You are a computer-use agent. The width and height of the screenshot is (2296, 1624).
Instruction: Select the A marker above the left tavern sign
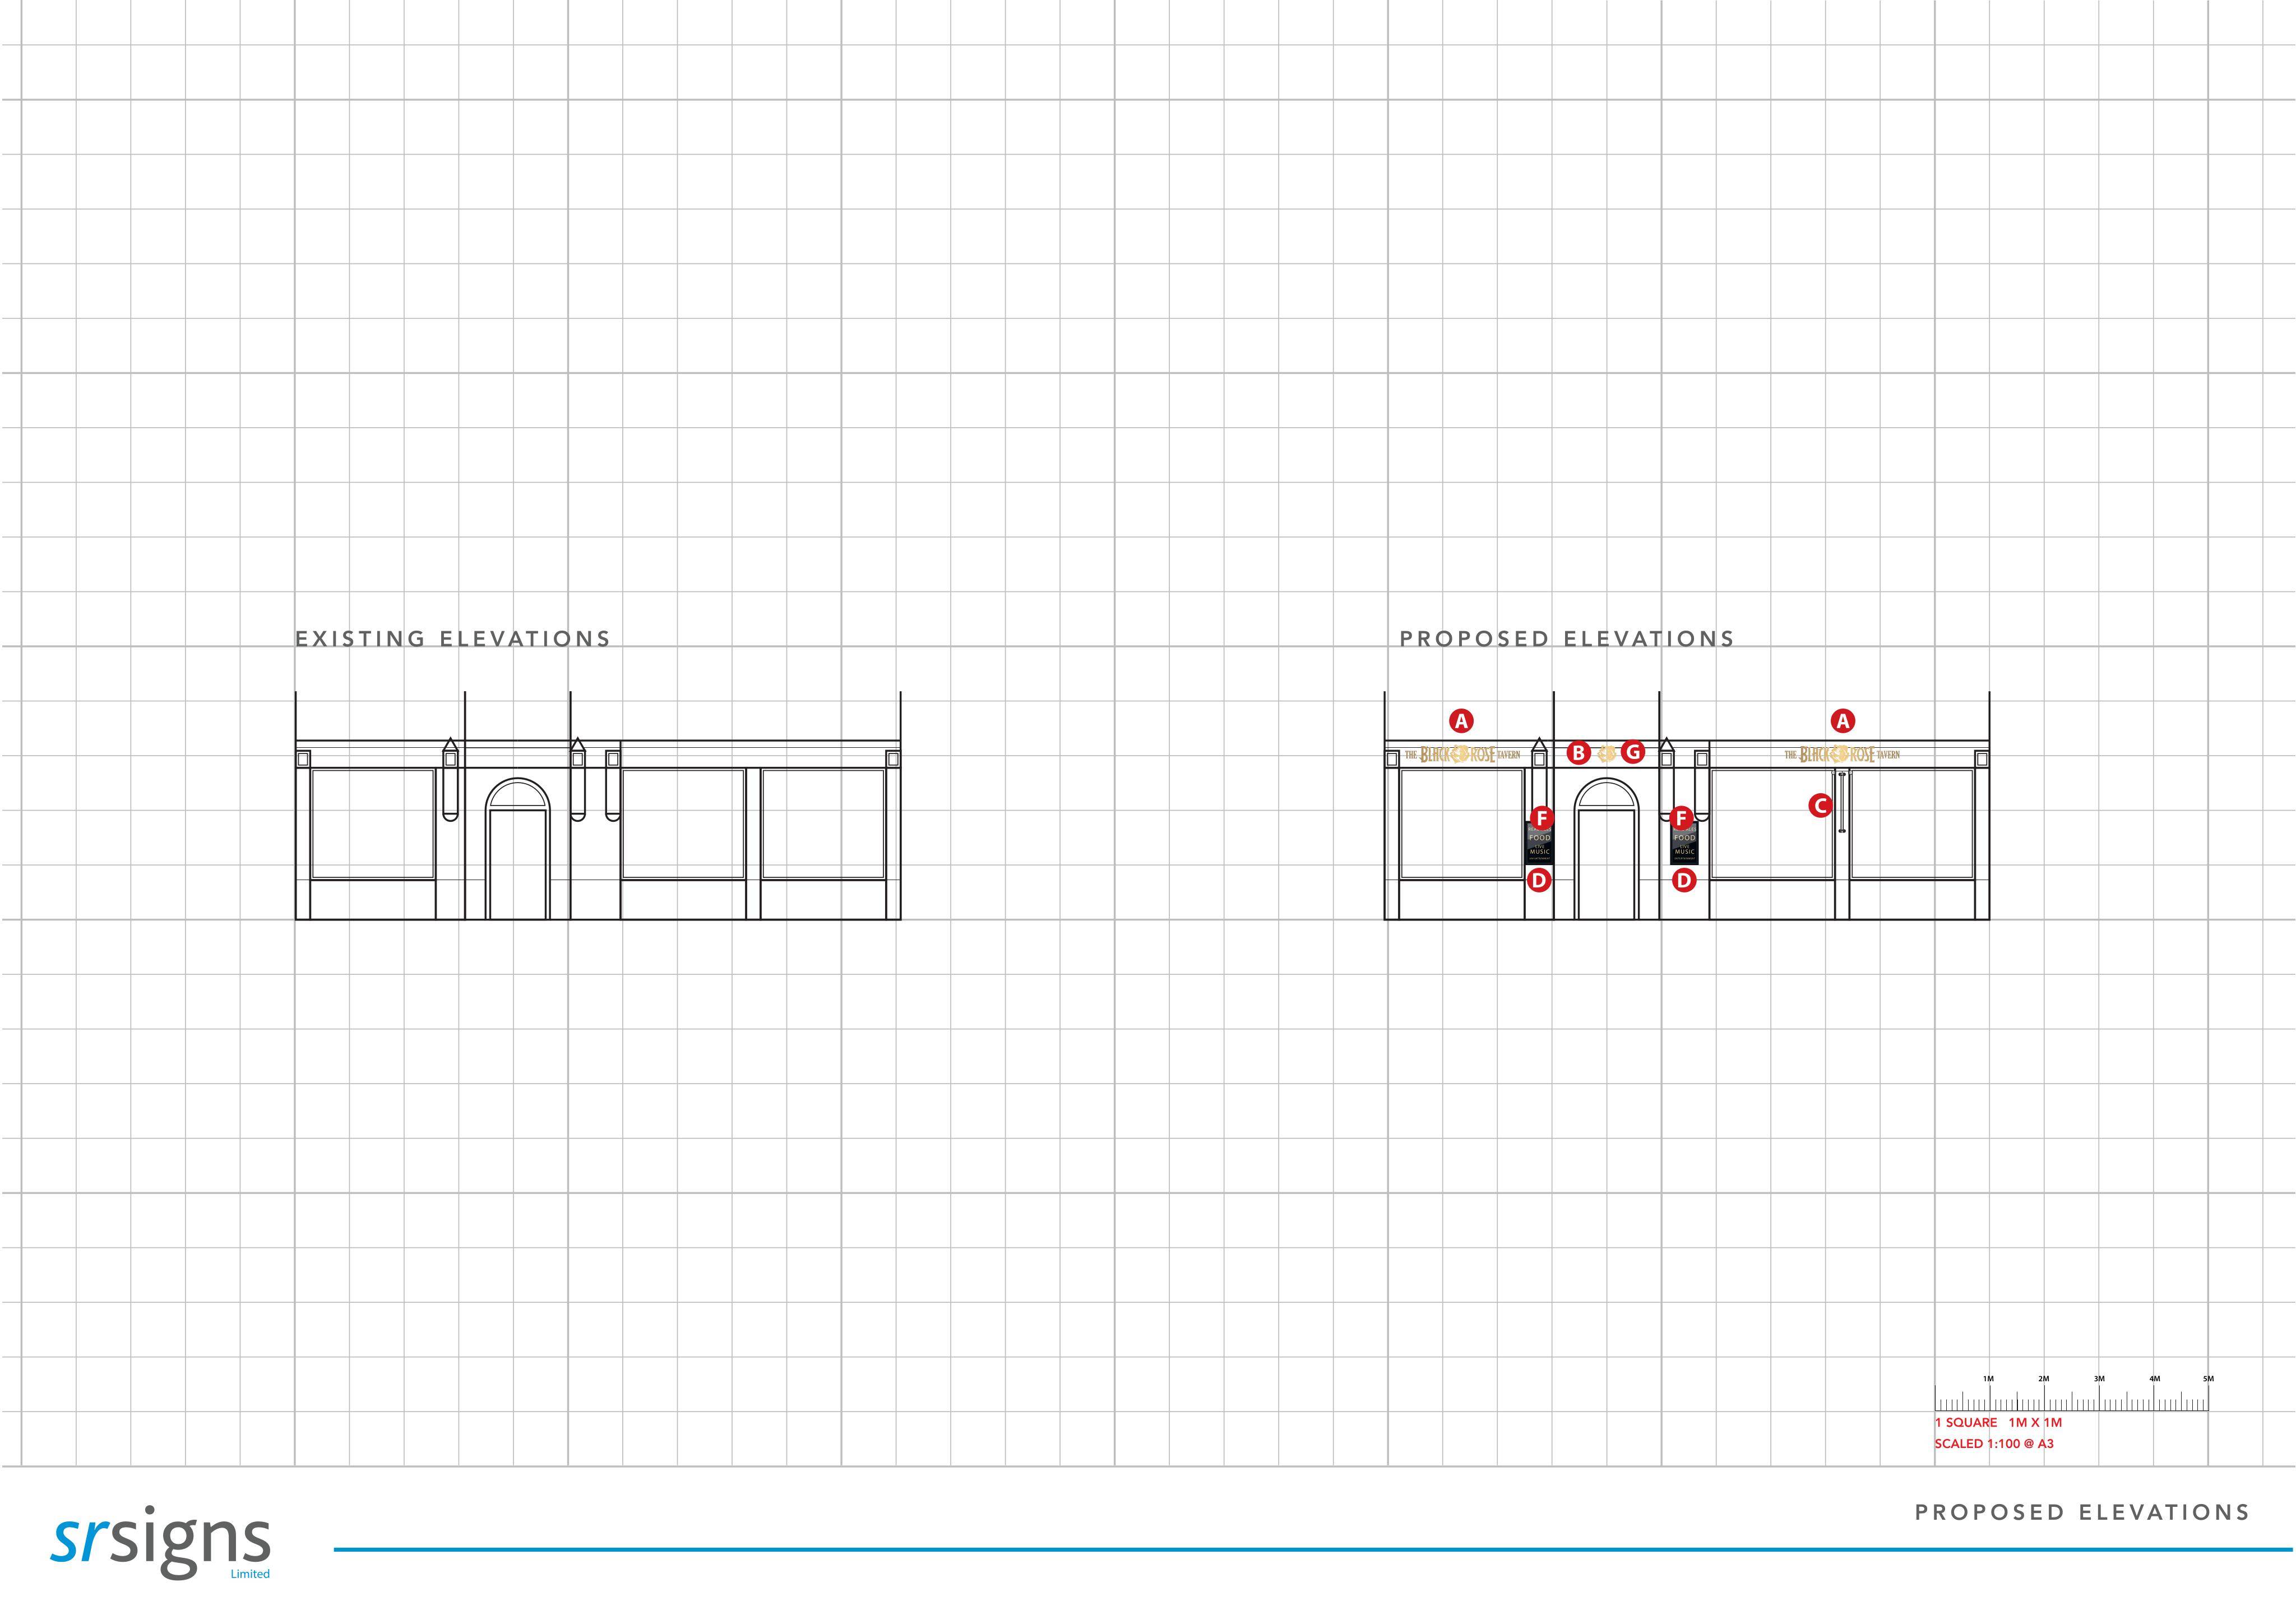point(1461,720)
